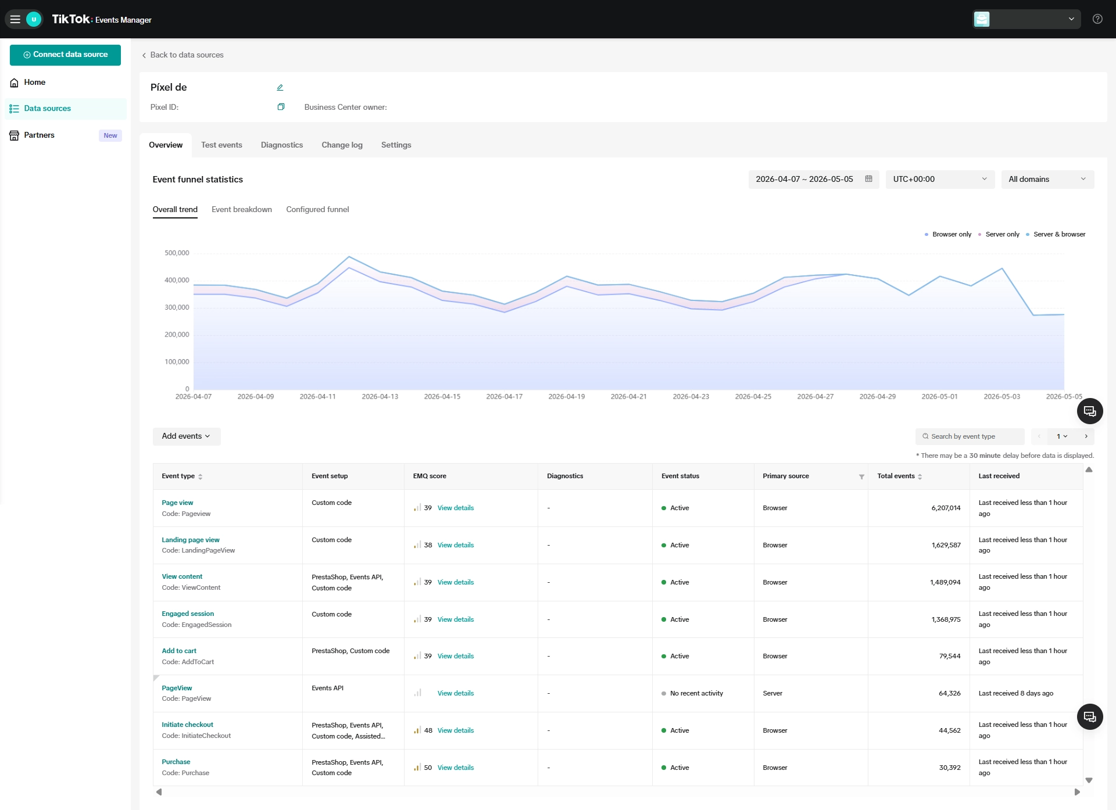Open the help question mark icon
The width and height of the screenshot is (1116, 810).
click(x=1097, y=19)
